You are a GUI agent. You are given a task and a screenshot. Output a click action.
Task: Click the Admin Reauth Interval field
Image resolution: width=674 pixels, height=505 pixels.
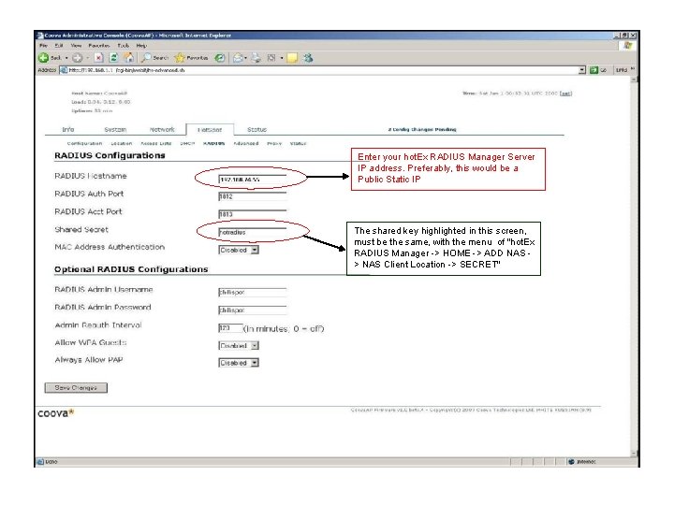(230, 328)
